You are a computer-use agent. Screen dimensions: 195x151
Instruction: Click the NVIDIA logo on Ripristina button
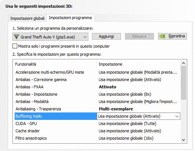pyautogui.click(x=162, y=36)
